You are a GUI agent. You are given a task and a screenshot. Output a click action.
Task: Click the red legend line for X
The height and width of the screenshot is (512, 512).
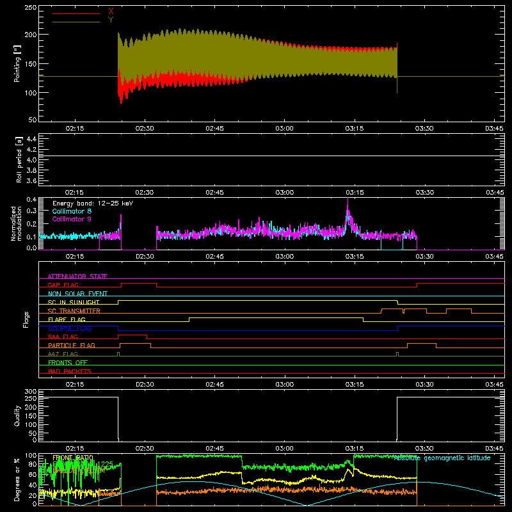pos(76,13)
